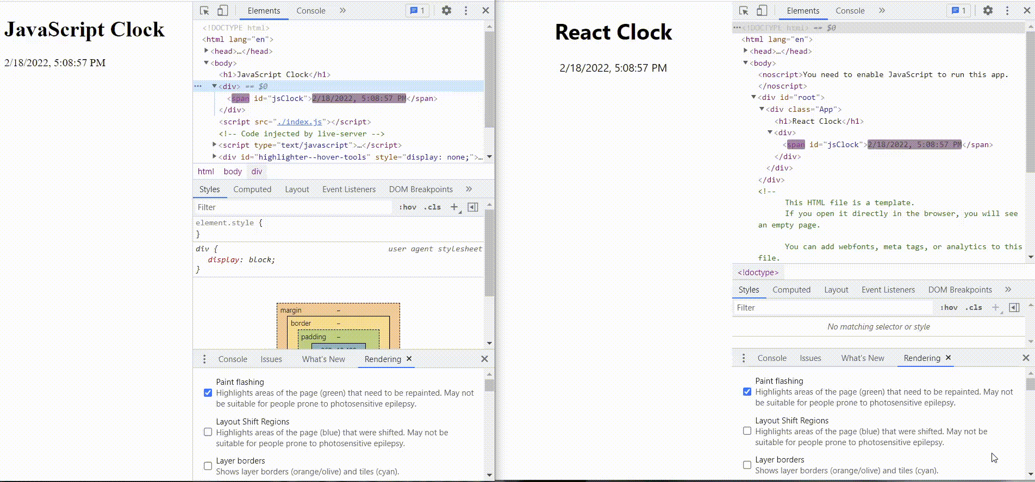
Task: Open Event Listeners tab in left pane
Action: coord(349,189)
